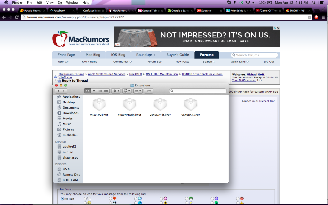328x205 pixels.
Task: Select VBoxUSB.kext file icon
Action: (190, 105)
